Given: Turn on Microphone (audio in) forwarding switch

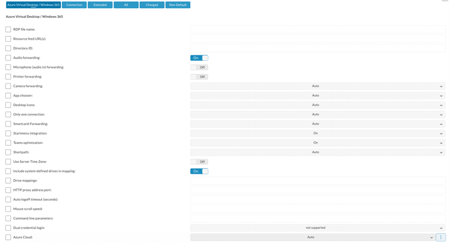Looking at the screenshot, I should (199, 67).
